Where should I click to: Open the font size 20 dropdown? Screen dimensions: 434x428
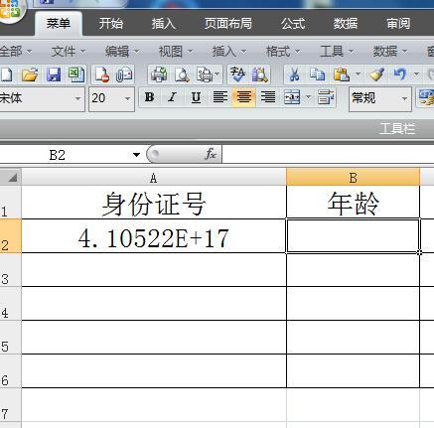pos(127,98)
